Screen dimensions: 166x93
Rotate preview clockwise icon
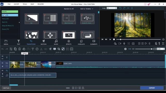pos(124,8)
